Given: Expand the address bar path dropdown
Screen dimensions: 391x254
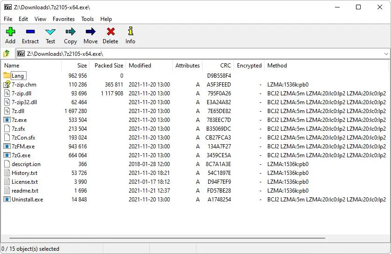Looking at the screenshot, I should point(386,53).
